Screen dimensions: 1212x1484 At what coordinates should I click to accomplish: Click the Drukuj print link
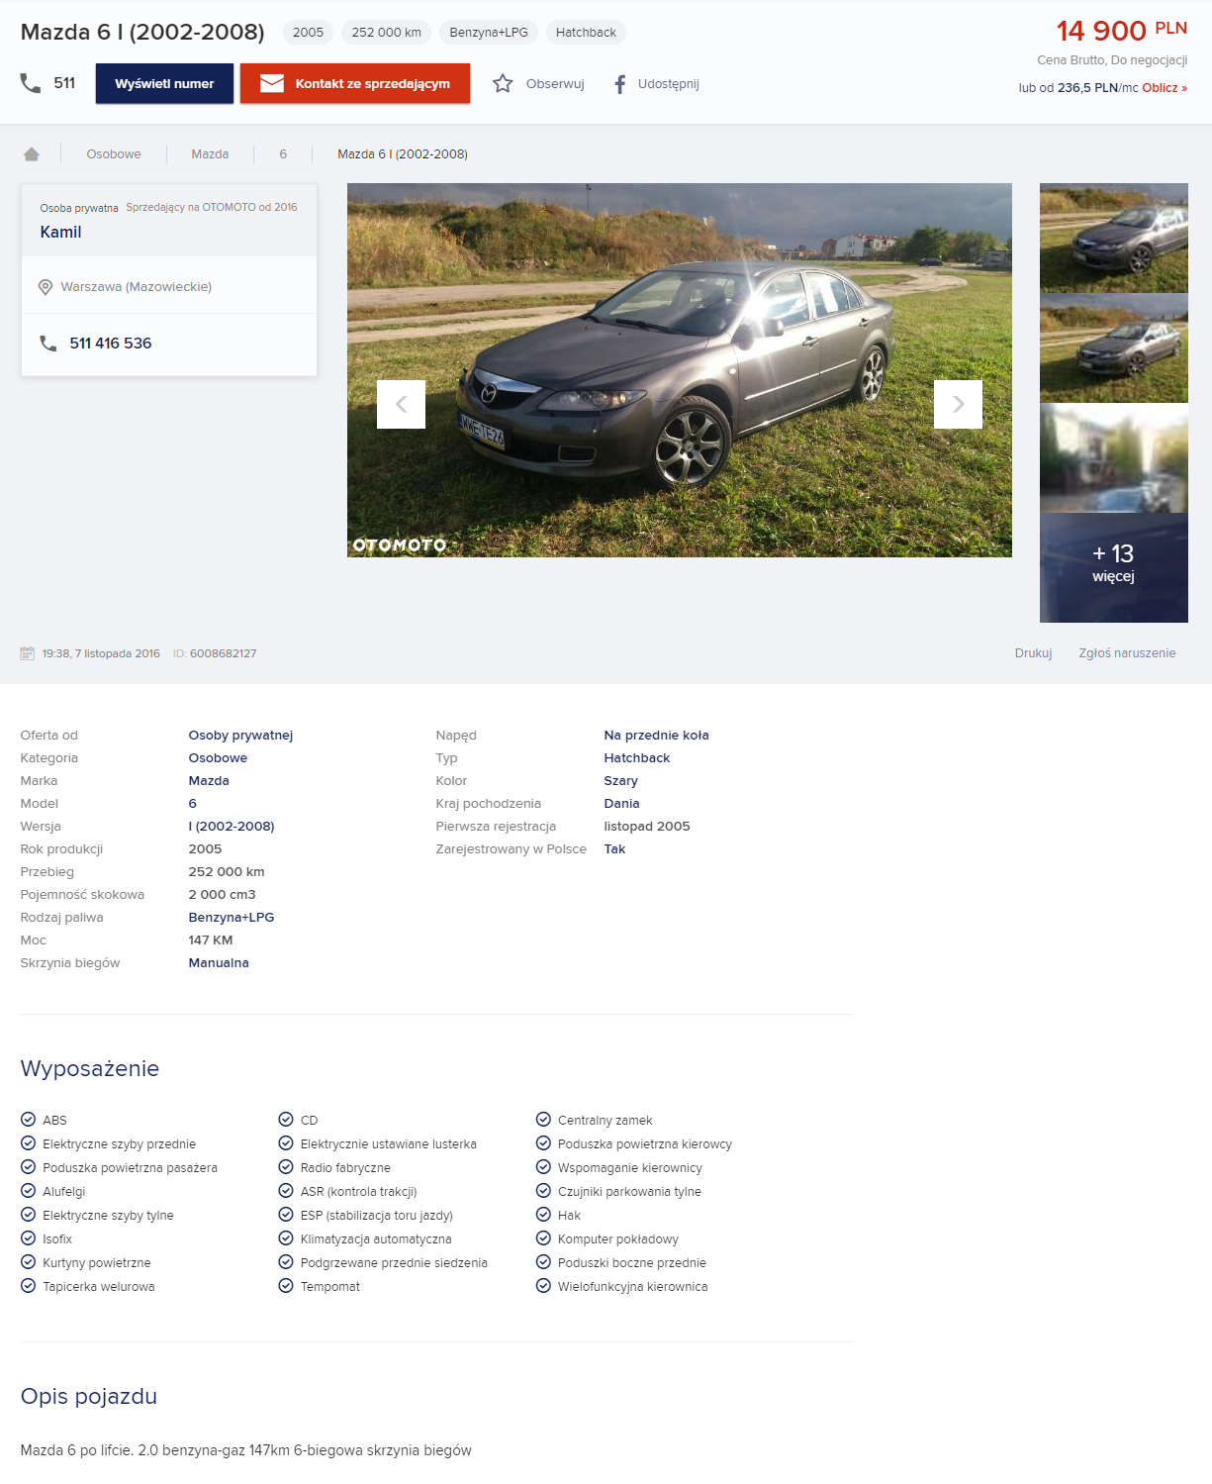point(1033,653)
